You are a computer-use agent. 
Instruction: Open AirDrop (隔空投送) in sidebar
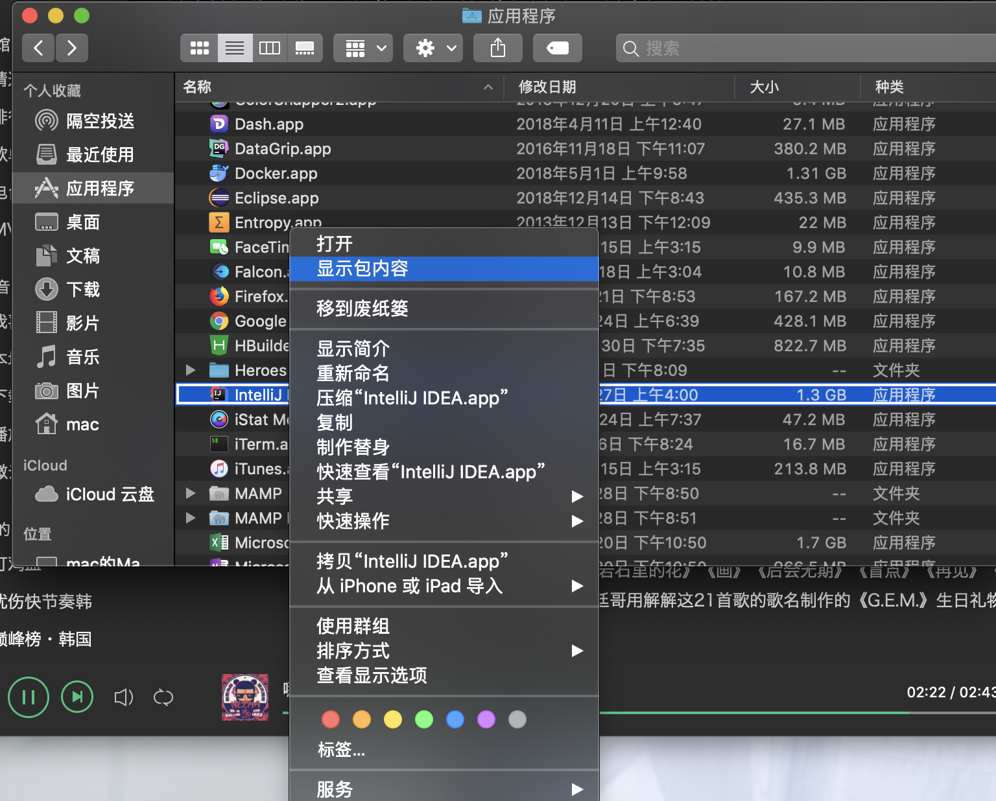pyautogui.click(x=93, y=121)
